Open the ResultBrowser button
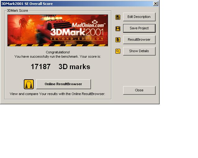198x158 pixels. pos(139,40)
